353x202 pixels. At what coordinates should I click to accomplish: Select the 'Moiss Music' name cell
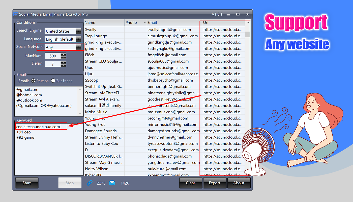point(96,112)
